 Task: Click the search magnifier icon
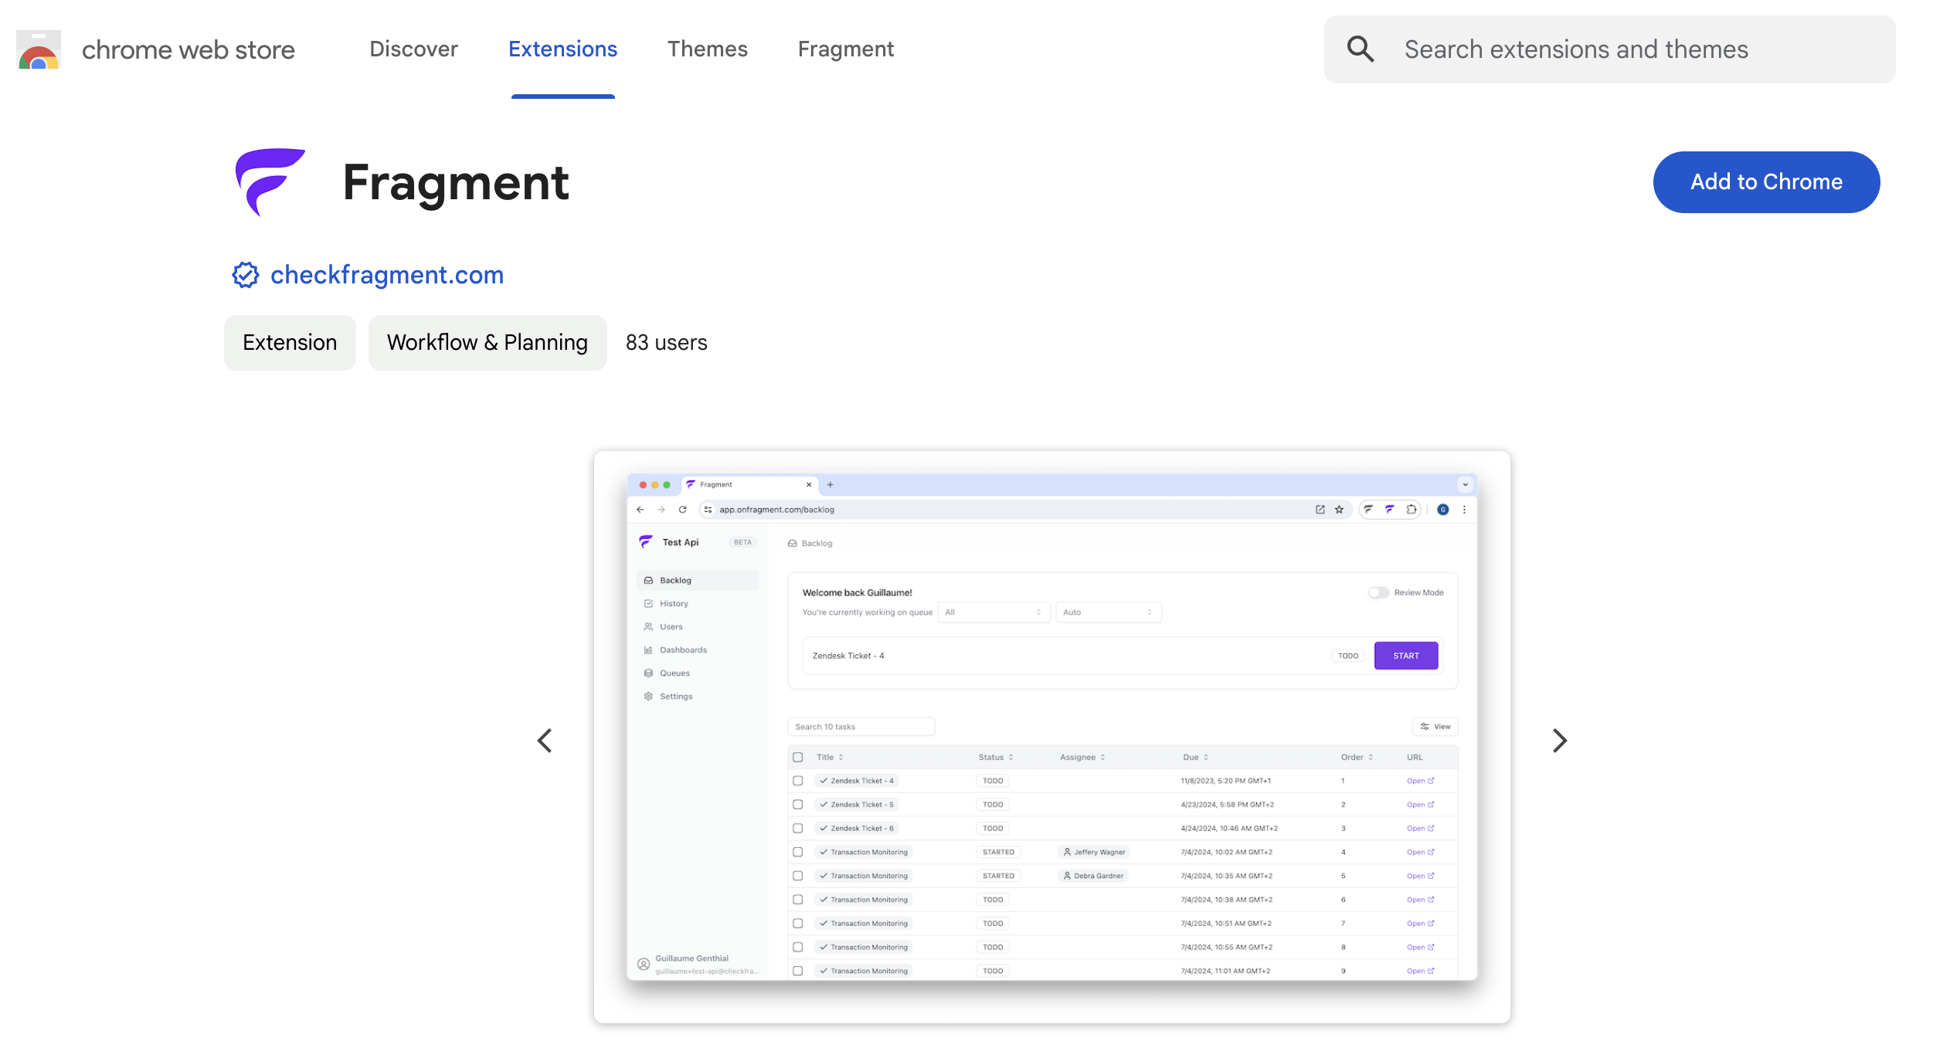point(1361,49)
